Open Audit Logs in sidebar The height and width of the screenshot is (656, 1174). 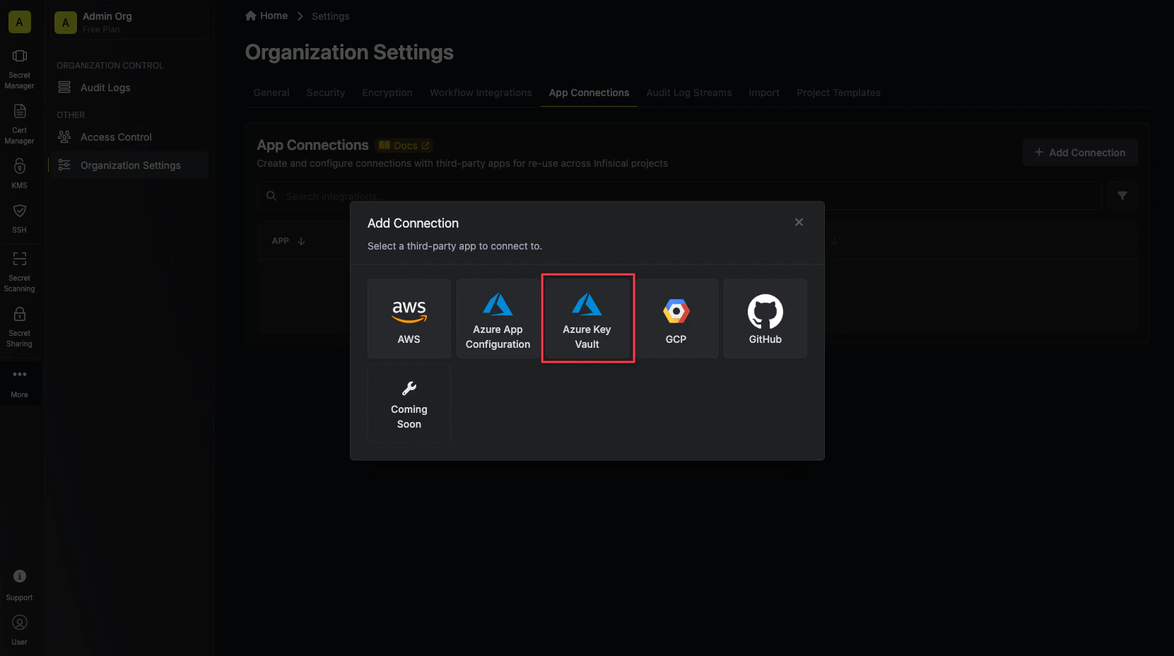pos(130,88)
